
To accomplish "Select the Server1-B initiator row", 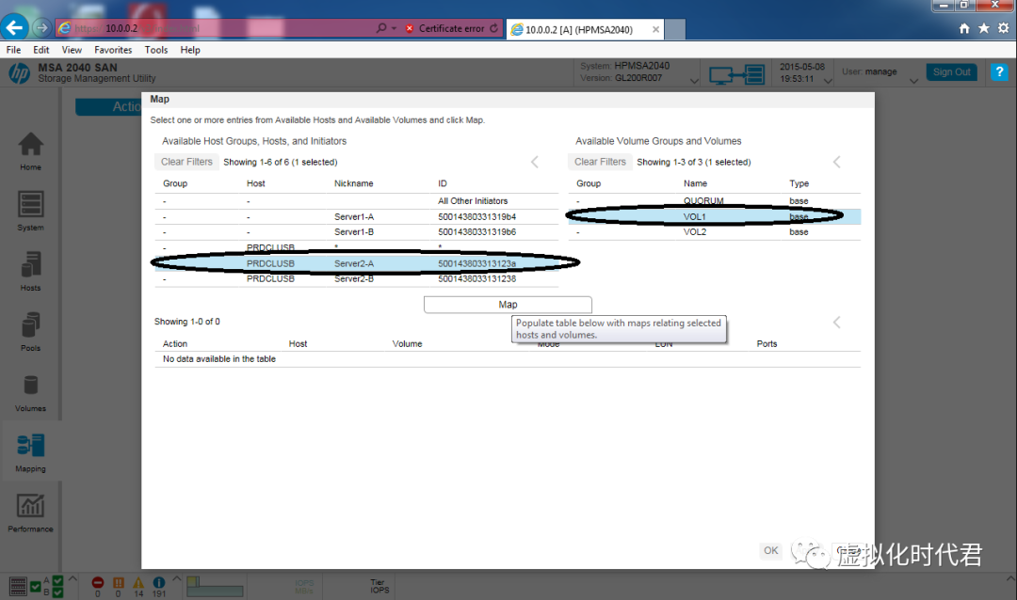I will coord(357,232).
